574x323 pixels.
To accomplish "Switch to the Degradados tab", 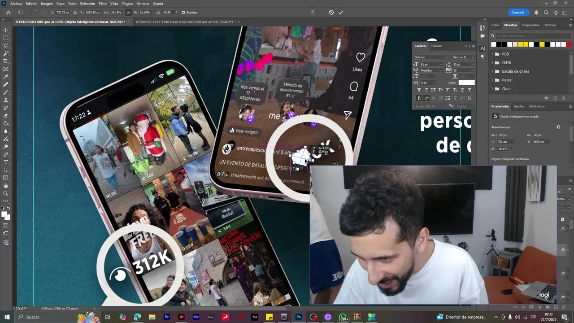I will [x=531, y=25].
